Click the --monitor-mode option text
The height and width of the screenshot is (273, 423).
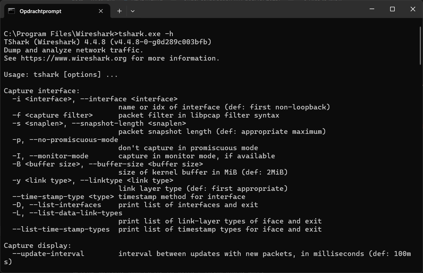[59, 156]
